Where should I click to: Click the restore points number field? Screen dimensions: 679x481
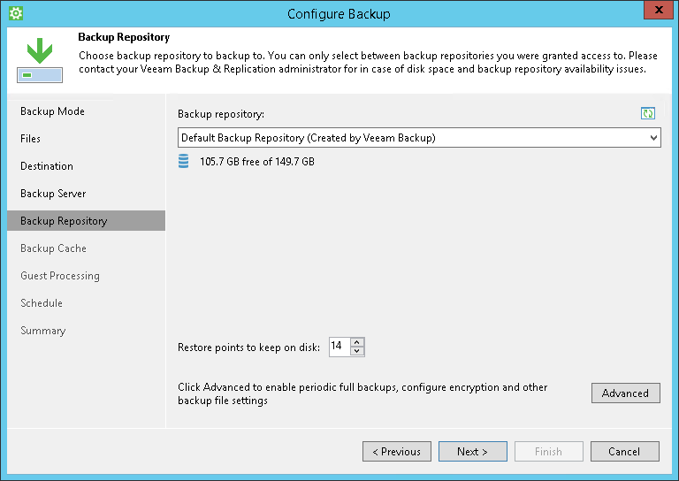point(339,347)
